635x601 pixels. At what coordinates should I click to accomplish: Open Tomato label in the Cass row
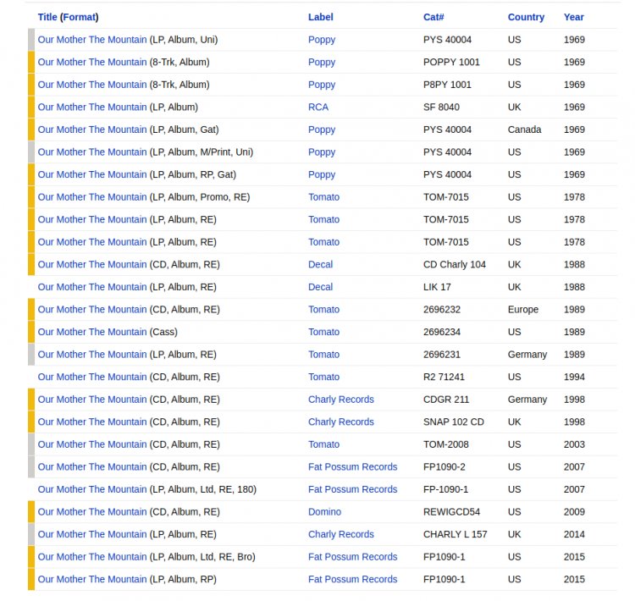(x=323, y=332)
